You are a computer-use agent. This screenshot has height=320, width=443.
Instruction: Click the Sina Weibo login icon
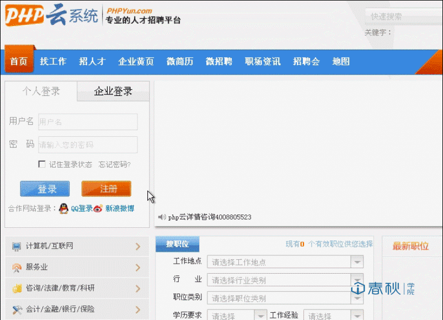tap(98, 209)
